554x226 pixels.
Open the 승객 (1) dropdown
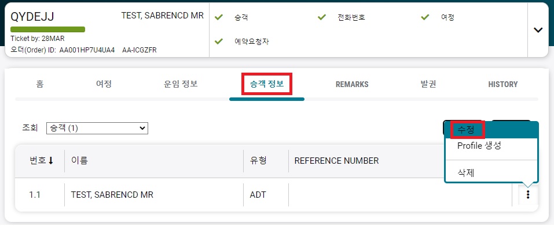pyautogui.click(x=97, y=129)
